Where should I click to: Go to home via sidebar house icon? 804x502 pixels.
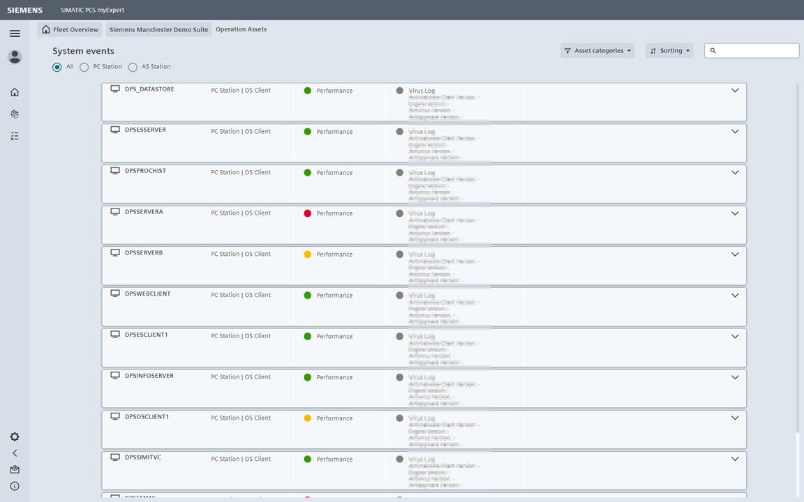15,92
